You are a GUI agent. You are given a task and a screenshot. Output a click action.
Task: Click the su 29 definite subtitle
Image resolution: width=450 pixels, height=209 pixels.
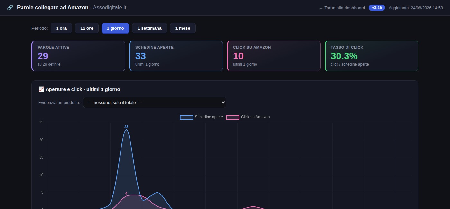(49, 64)
